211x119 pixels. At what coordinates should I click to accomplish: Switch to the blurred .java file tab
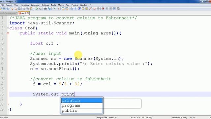click(8, 13)
